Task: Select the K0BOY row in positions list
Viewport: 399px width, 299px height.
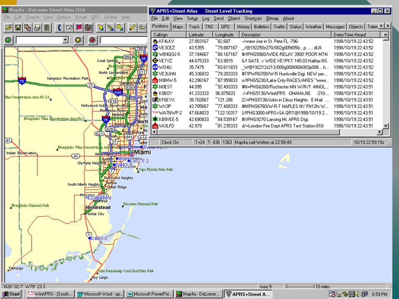Action: coord(267,93)
